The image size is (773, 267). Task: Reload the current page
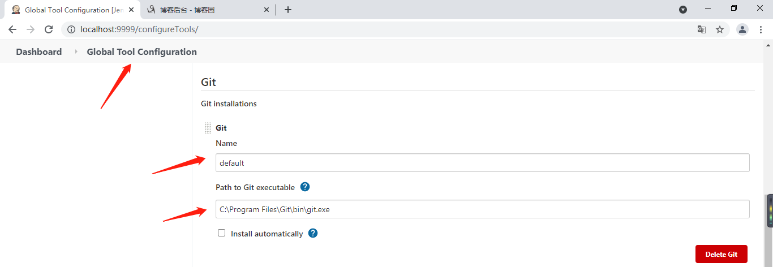(49, 29)
